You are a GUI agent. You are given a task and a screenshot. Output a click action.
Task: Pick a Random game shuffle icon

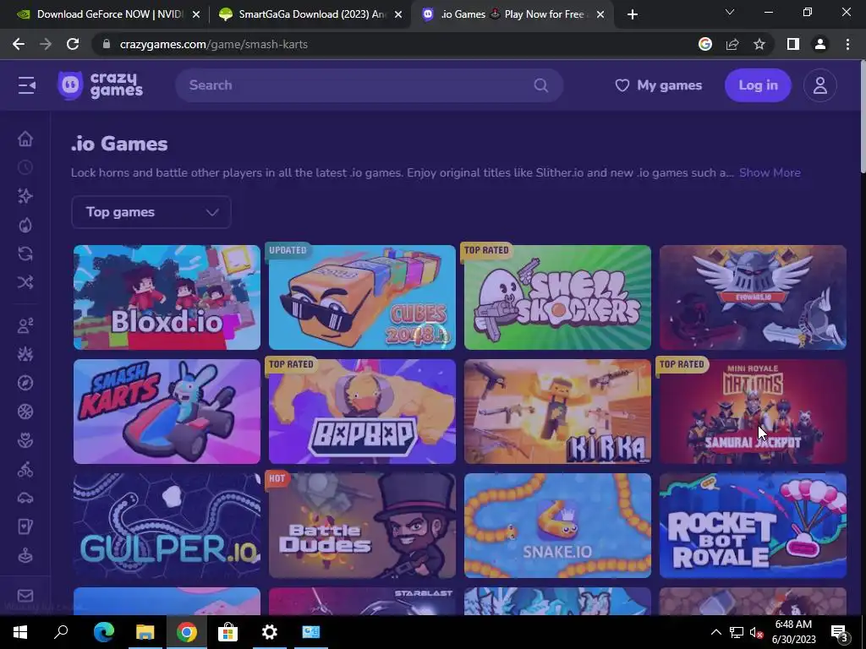(25, 282)
